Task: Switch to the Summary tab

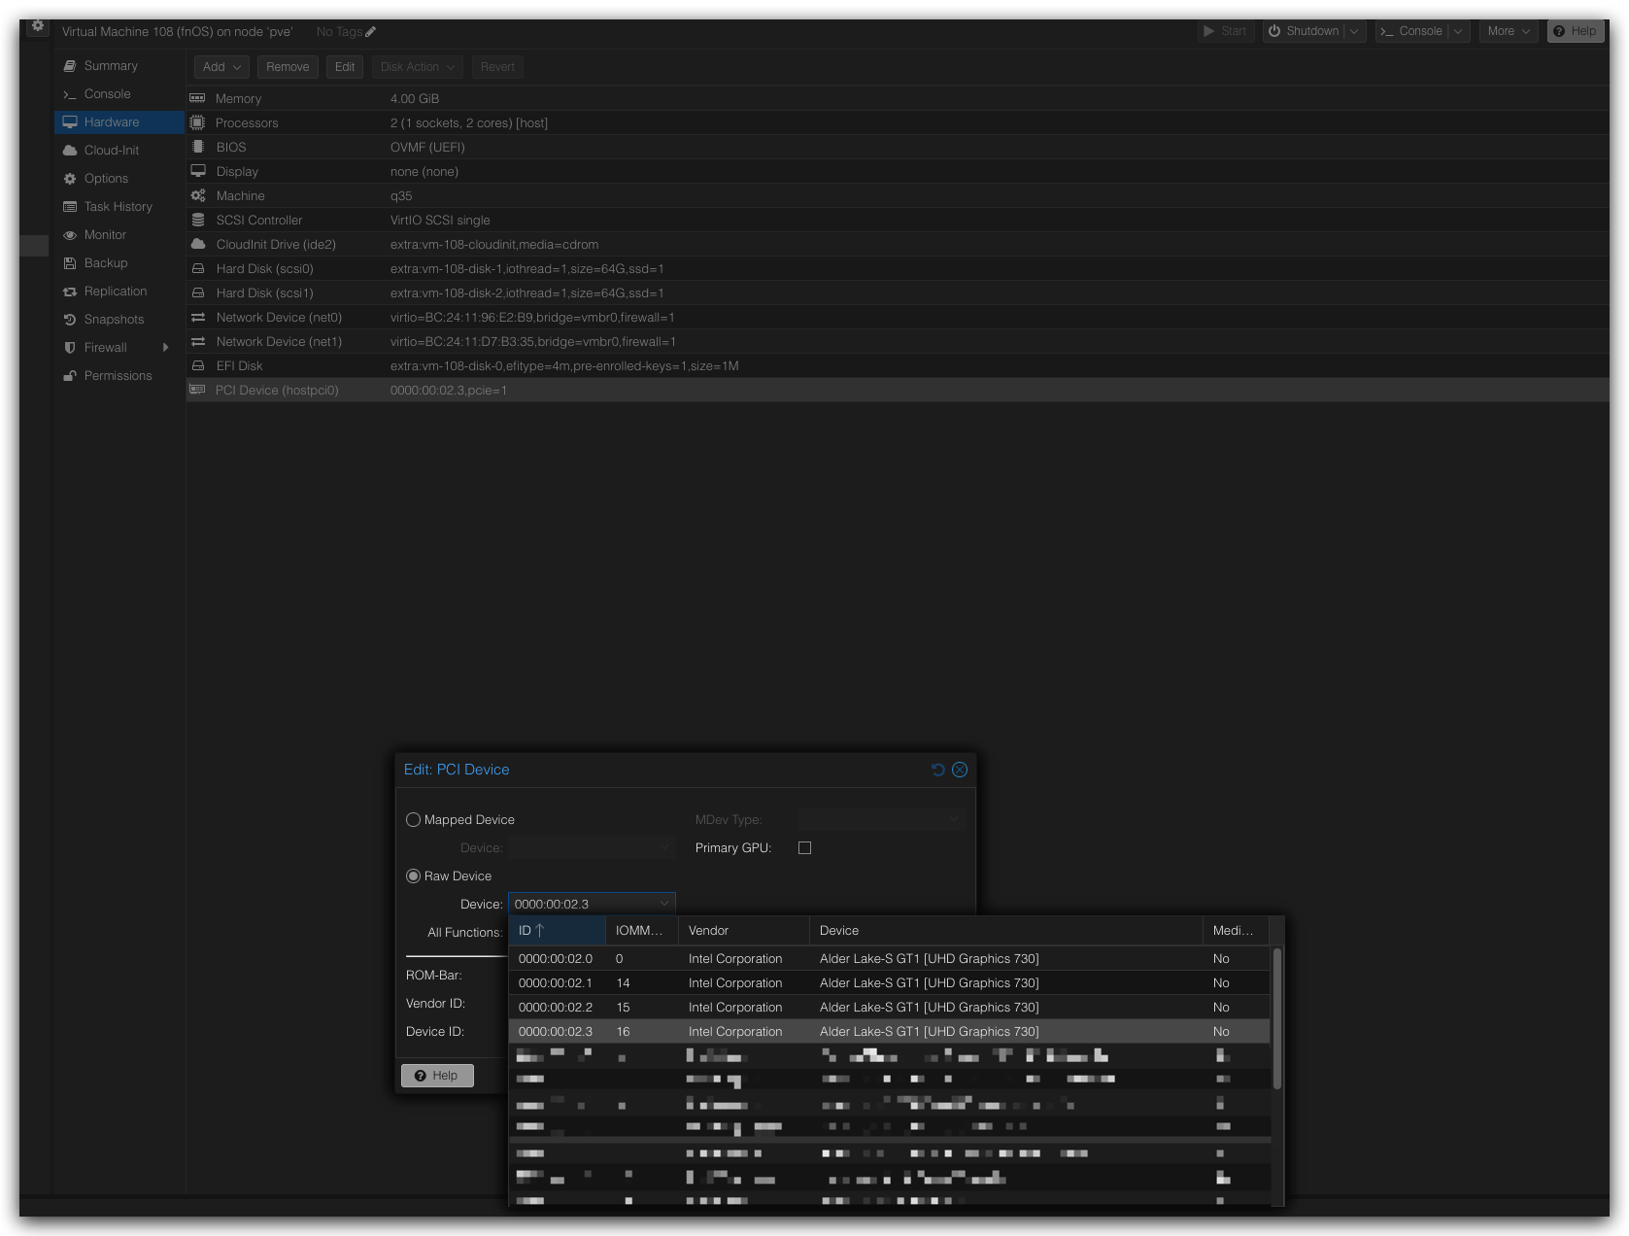Action: point(111,66)
